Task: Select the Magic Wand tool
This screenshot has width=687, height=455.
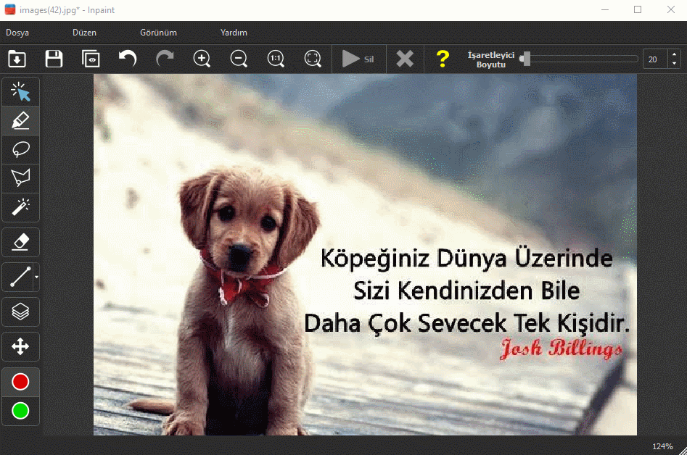Action: (x=20, y=207)
